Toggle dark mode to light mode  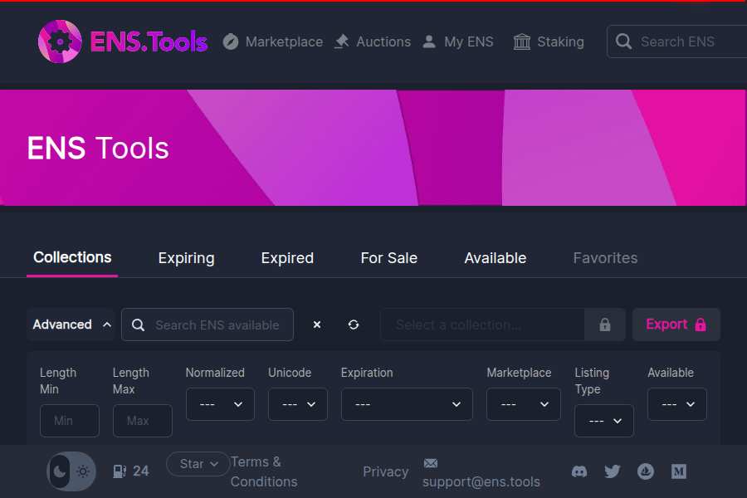[x=71, y=471]
